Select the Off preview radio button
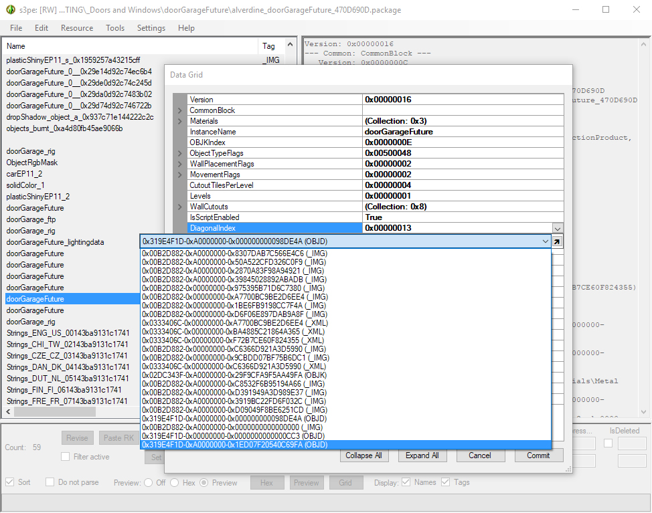 pos(148,483)
